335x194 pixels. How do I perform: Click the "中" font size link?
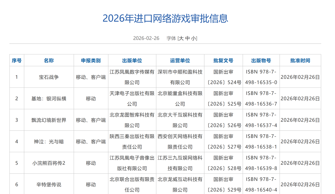(188, 38)
